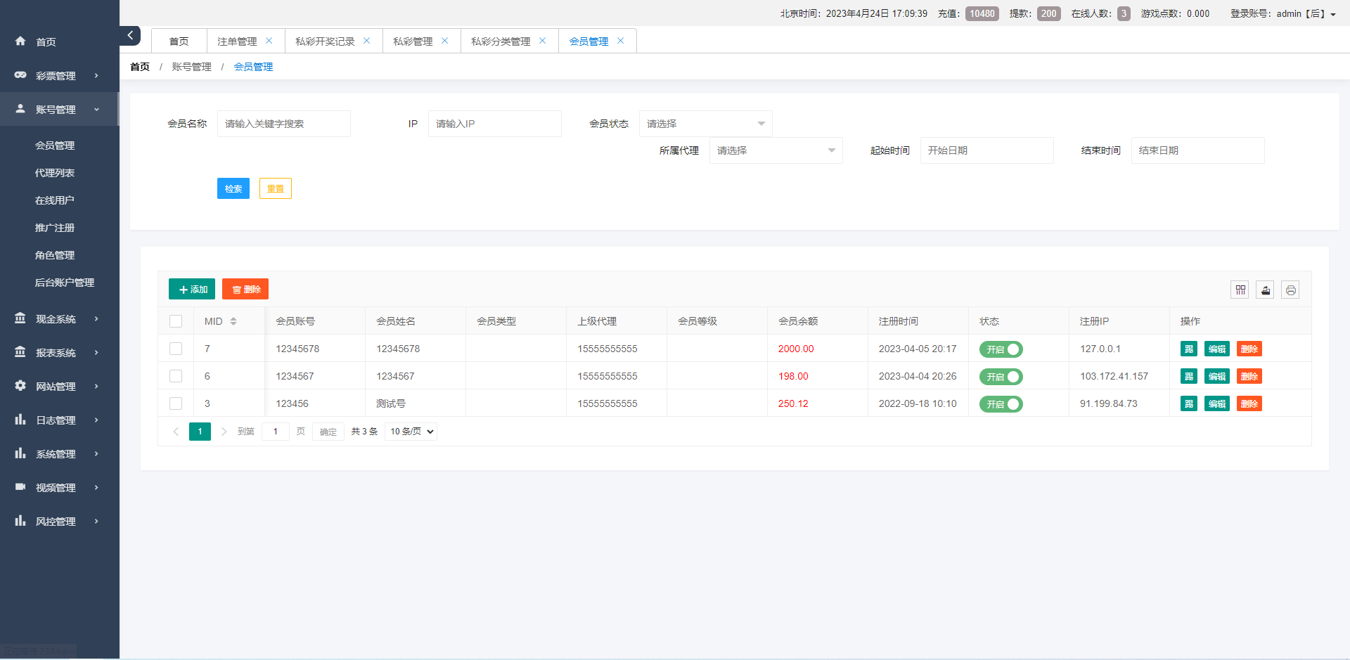Click the export data icon
Screen dimensions: 1350x660
1265,289
